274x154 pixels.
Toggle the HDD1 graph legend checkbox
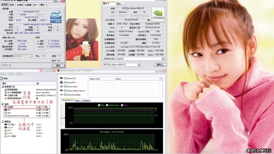[x=122, y=105]
